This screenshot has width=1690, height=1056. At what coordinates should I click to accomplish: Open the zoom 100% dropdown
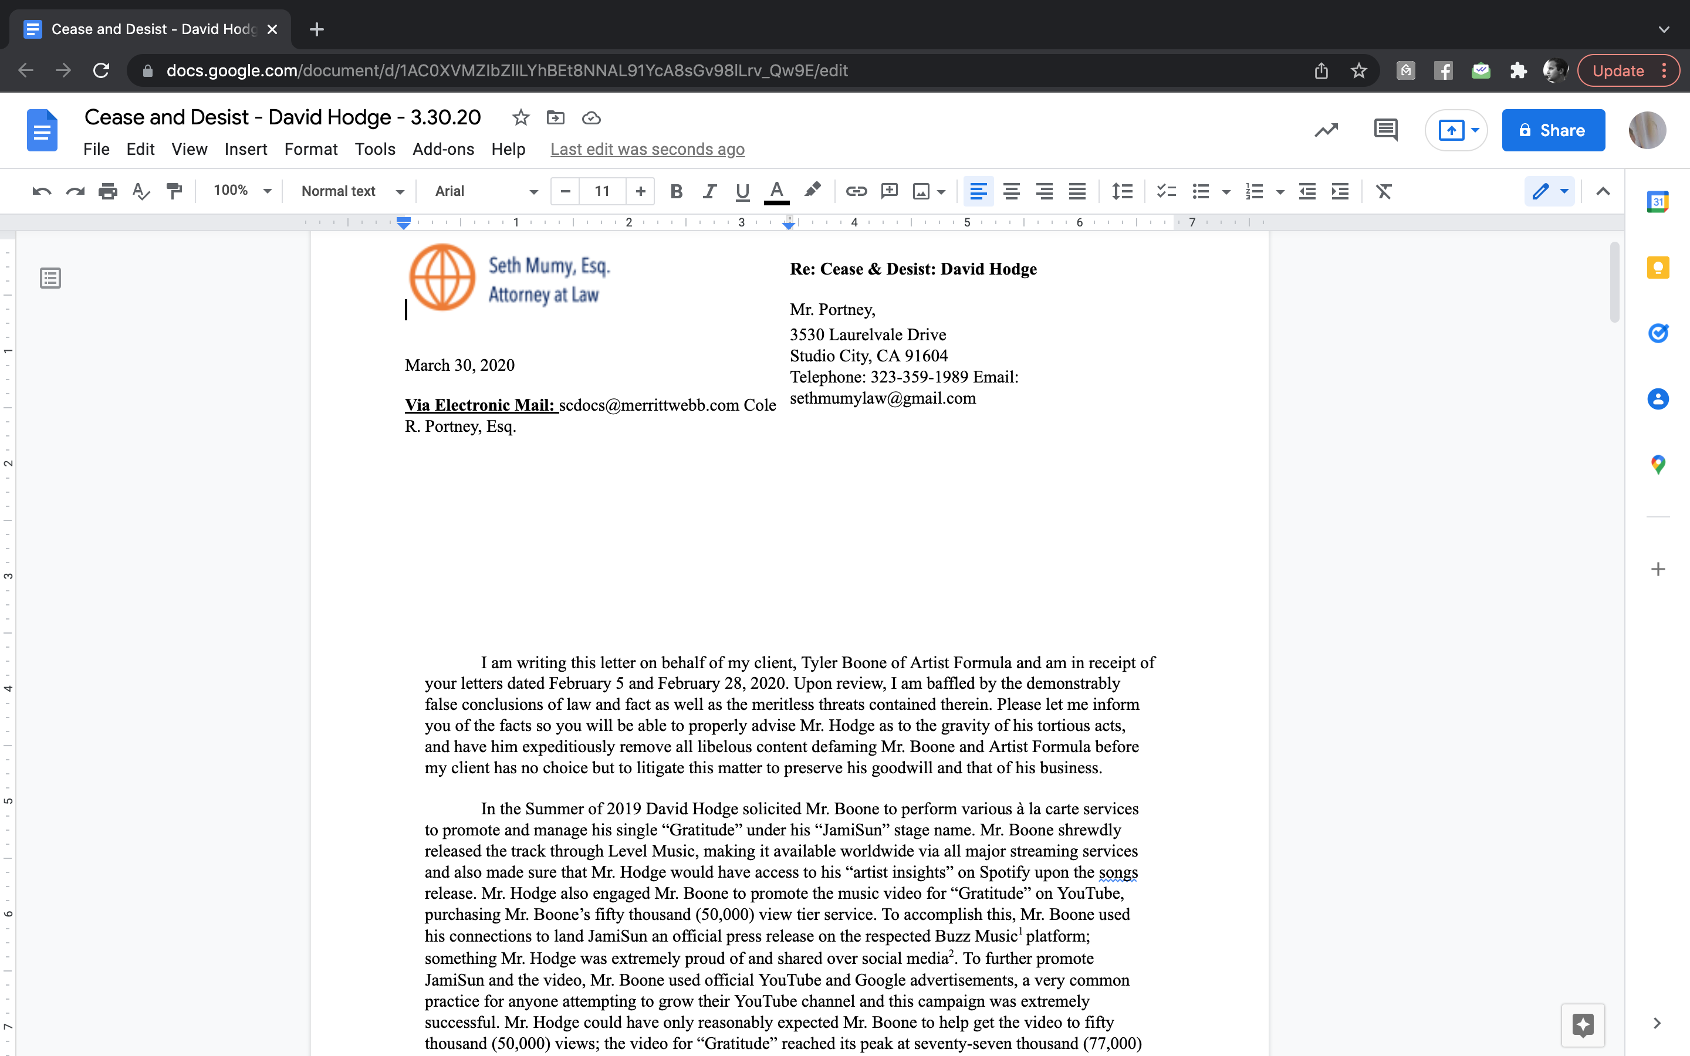click(x=242, y=191)
